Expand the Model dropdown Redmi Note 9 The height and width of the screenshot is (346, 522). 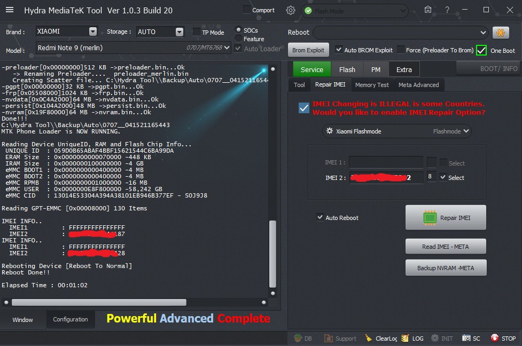coord(134,48)
